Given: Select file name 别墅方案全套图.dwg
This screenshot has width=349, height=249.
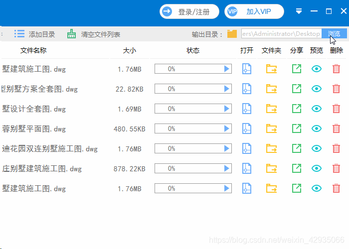Looking at the screenshot, I should 39,89.
